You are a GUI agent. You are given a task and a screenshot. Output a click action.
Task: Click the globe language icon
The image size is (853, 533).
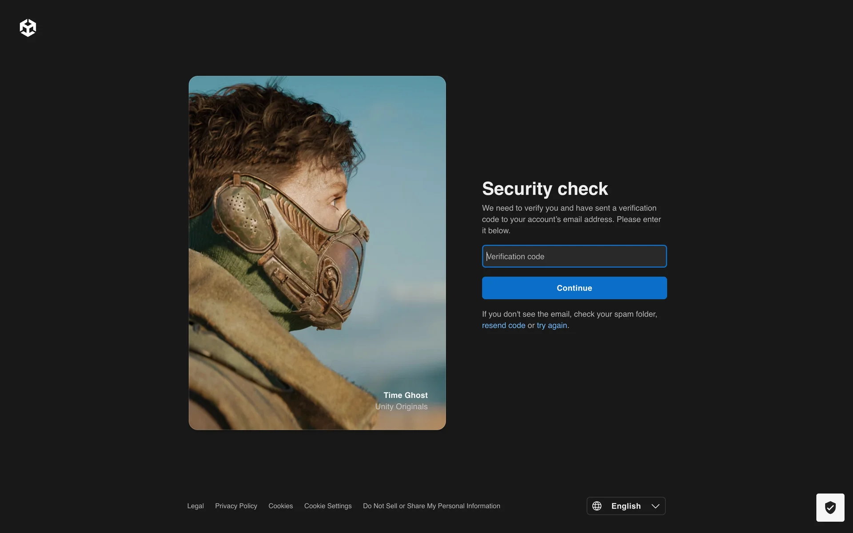point(597,506)
